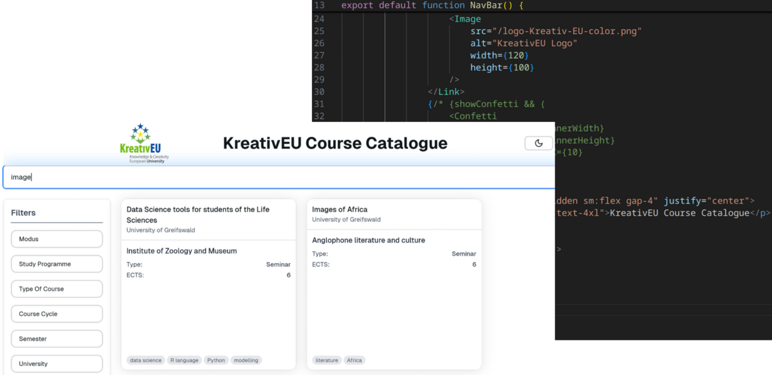
Task: Open the Data Science tools course card title
Action: (198, 214)
